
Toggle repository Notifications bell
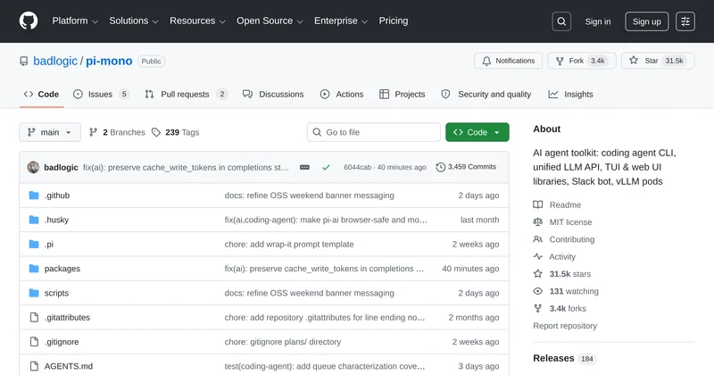pos(508,61)
